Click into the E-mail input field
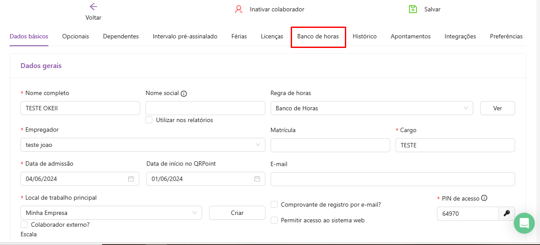 pos(392,179)
